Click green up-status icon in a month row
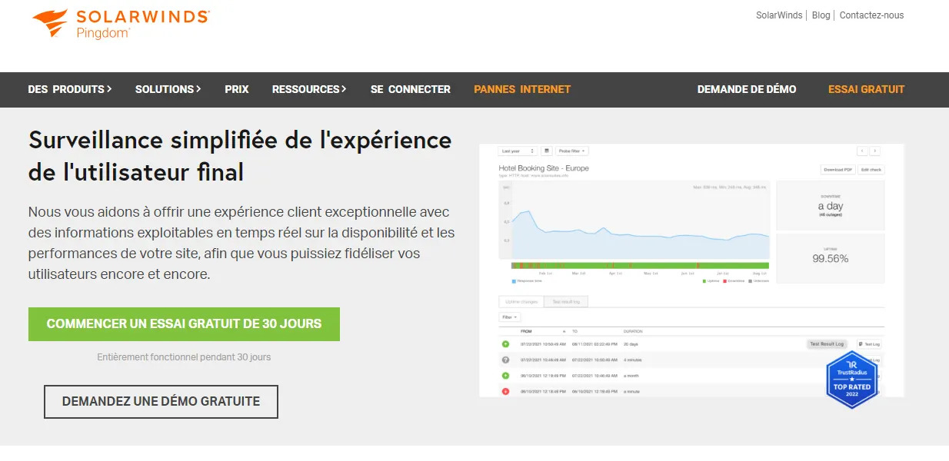Image resolution: width=949 pixels, height=461 pixels. point(505,376)
